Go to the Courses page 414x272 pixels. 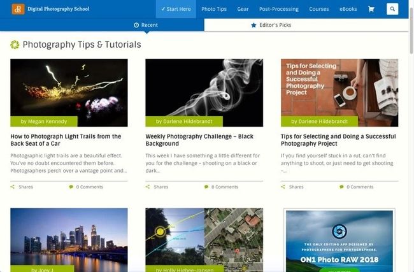pyautogui.click(x=319, y=9)
